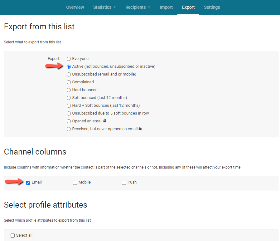The height and width of the screenshot is (241, 280).
Task: Tick the Push channel checkbox
Action: pyautogui.click(x=124, y=183)
